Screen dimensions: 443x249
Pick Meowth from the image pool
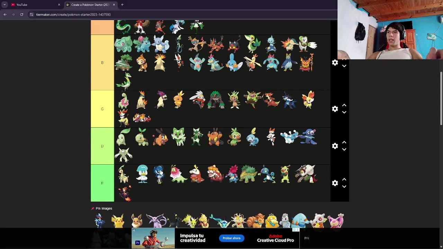point(238,221)
